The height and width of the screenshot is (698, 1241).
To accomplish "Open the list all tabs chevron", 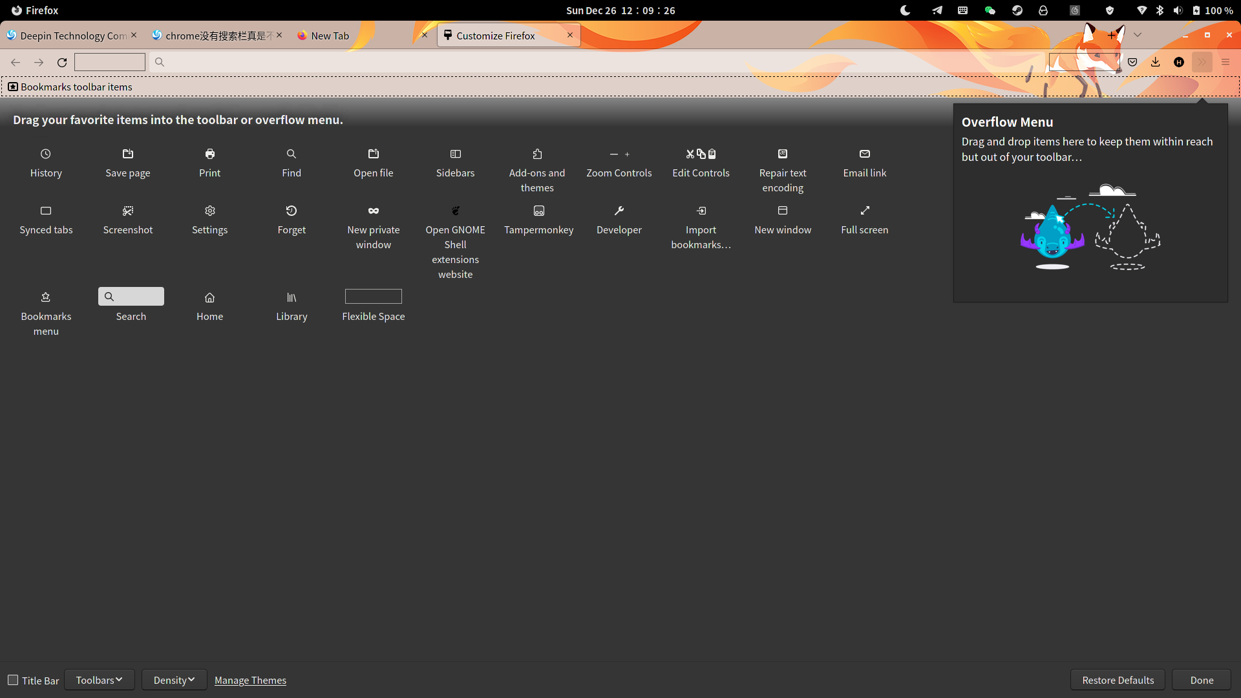I will pos(1138,35).
